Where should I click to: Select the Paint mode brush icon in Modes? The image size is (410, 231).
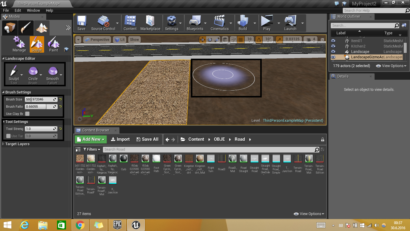26,28
